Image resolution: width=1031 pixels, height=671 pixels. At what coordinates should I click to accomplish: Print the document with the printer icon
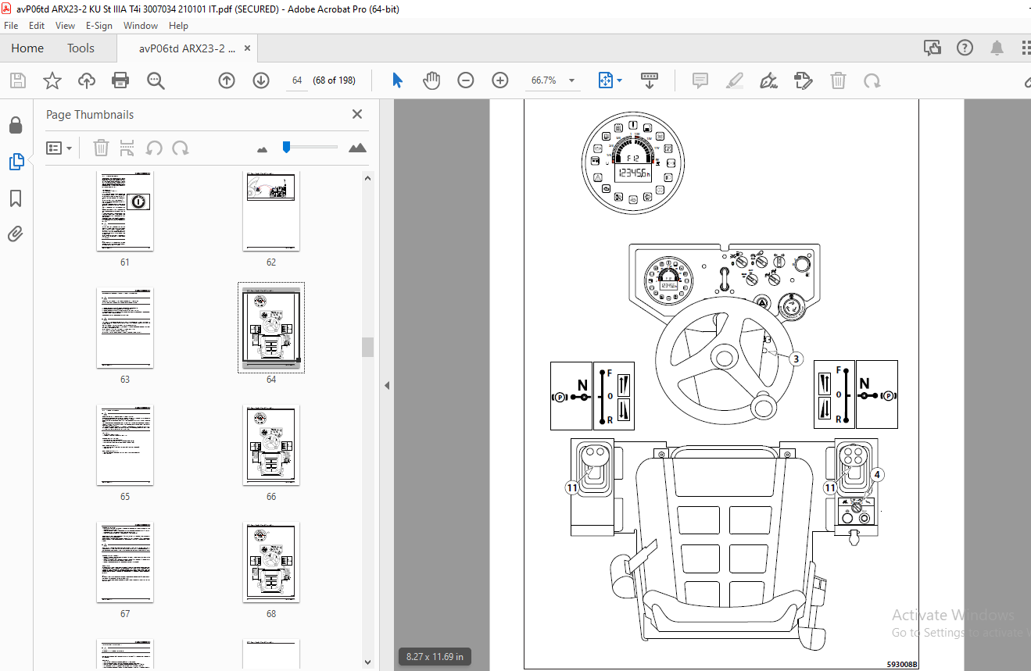120,80
